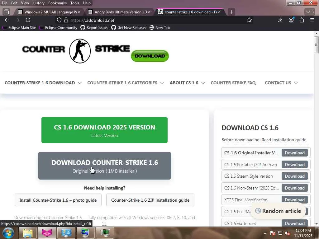Open the pink fox app in the taskbar
Screen dimensions: 319x239
click(47, 233)
